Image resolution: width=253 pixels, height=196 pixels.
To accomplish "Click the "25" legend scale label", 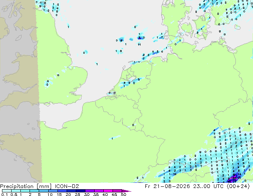I will [77, 194].
